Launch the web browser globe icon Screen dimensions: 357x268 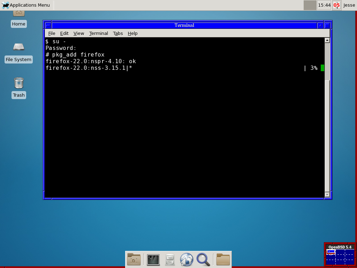[187, 260]
